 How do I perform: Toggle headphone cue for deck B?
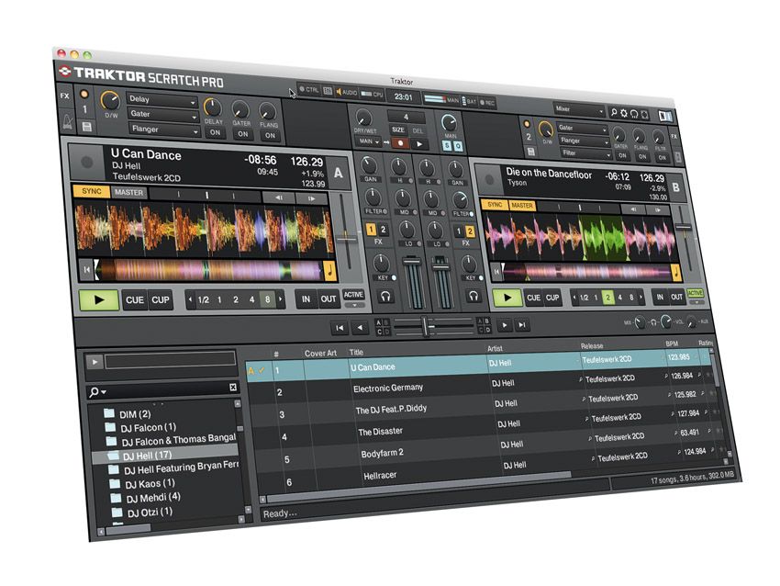(474, 297)
